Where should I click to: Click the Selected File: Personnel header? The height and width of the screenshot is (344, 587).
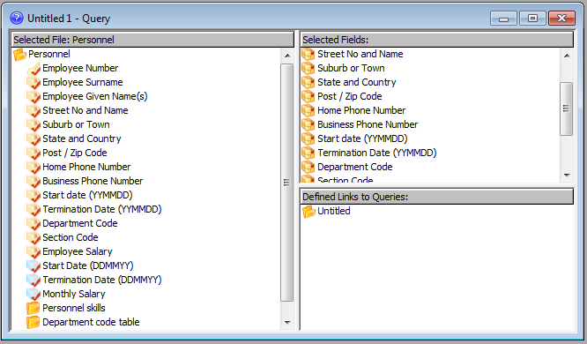click(x=152, y=40)
